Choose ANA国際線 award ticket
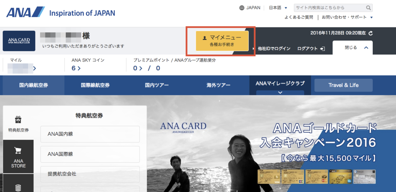 (90, 154)
